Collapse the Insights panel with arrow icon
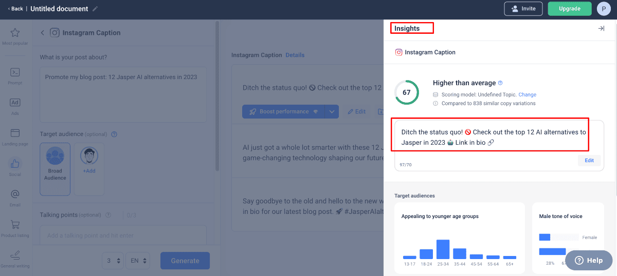Image resolution: width=617 pixels, height=276 pixels. pyautogui.click(x=601, y=29)
